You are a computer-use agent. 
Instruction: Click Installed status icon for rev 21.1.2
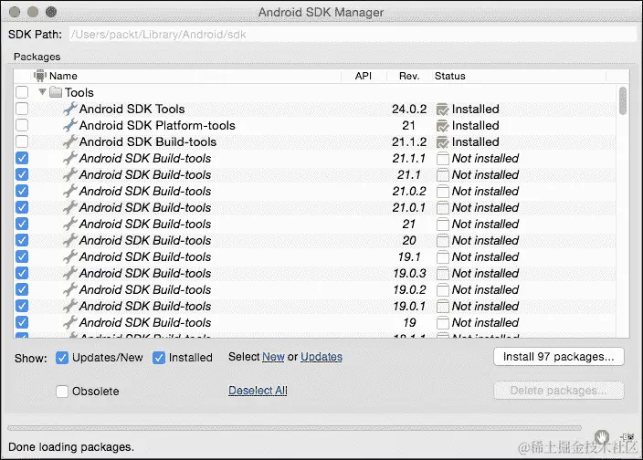(442, 142)
